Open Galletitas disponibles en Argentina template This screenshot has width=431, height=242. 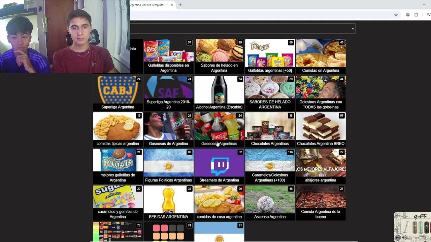168,56
